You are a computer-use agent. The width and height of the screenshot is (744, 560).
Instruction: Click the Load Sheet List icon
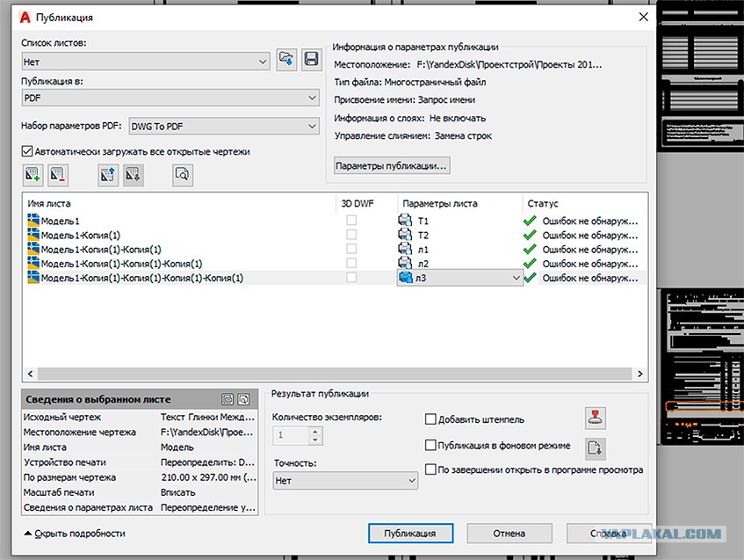point(286,60)
